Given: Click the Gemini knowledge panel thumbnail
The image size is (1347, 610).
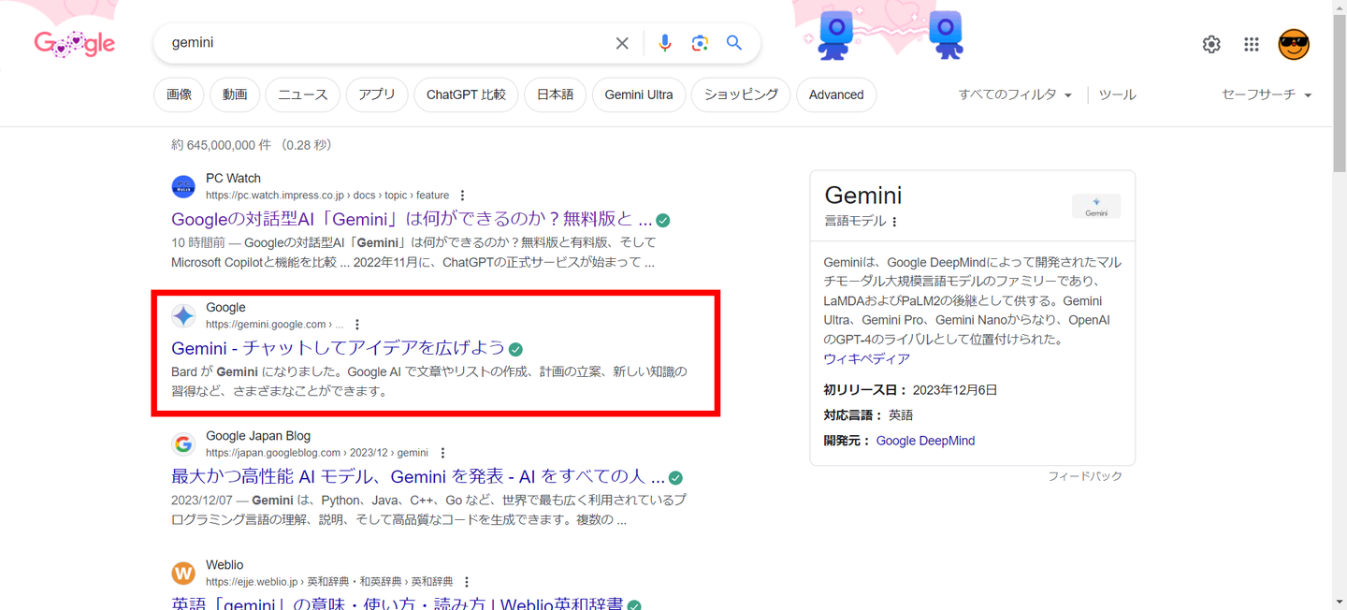Looking at the screenshot, I should [x=1096, y=206].
